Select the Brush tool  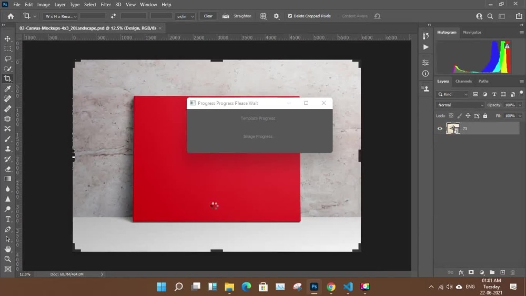pyautogui.click(x=8, y=139)
